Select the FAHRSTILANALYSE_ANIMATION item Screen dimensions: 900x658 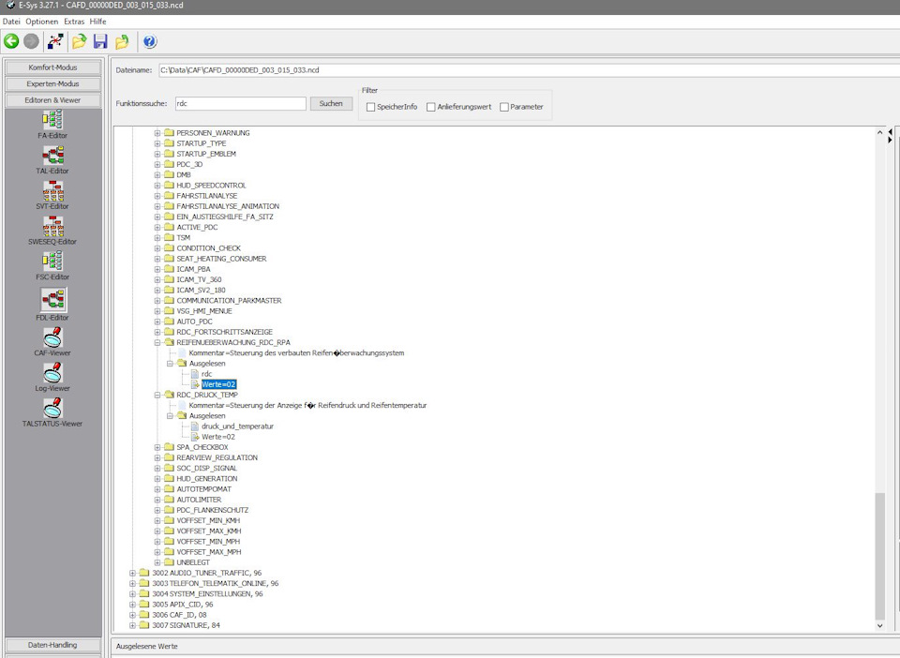(228, 206)
